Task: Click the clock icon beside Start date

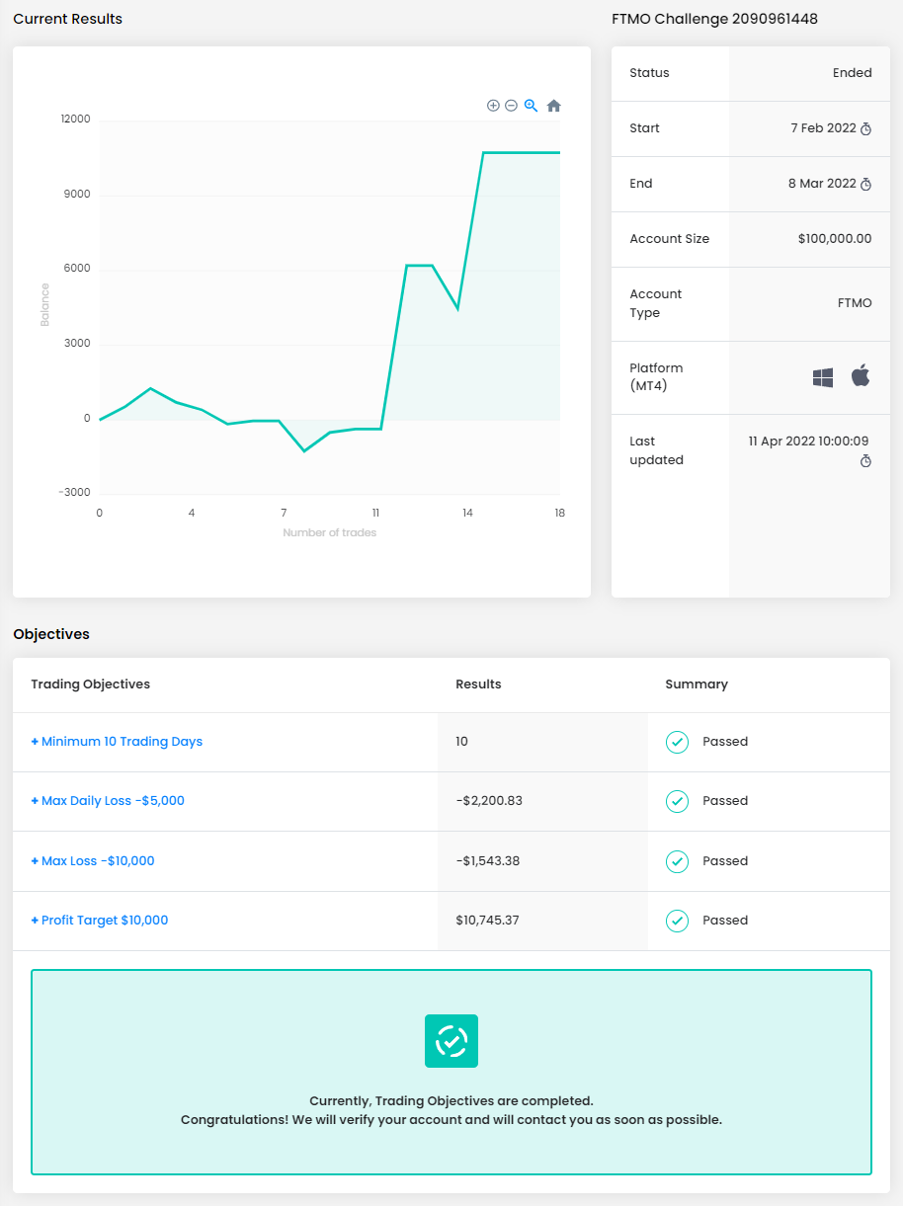Action: [865, 128]
